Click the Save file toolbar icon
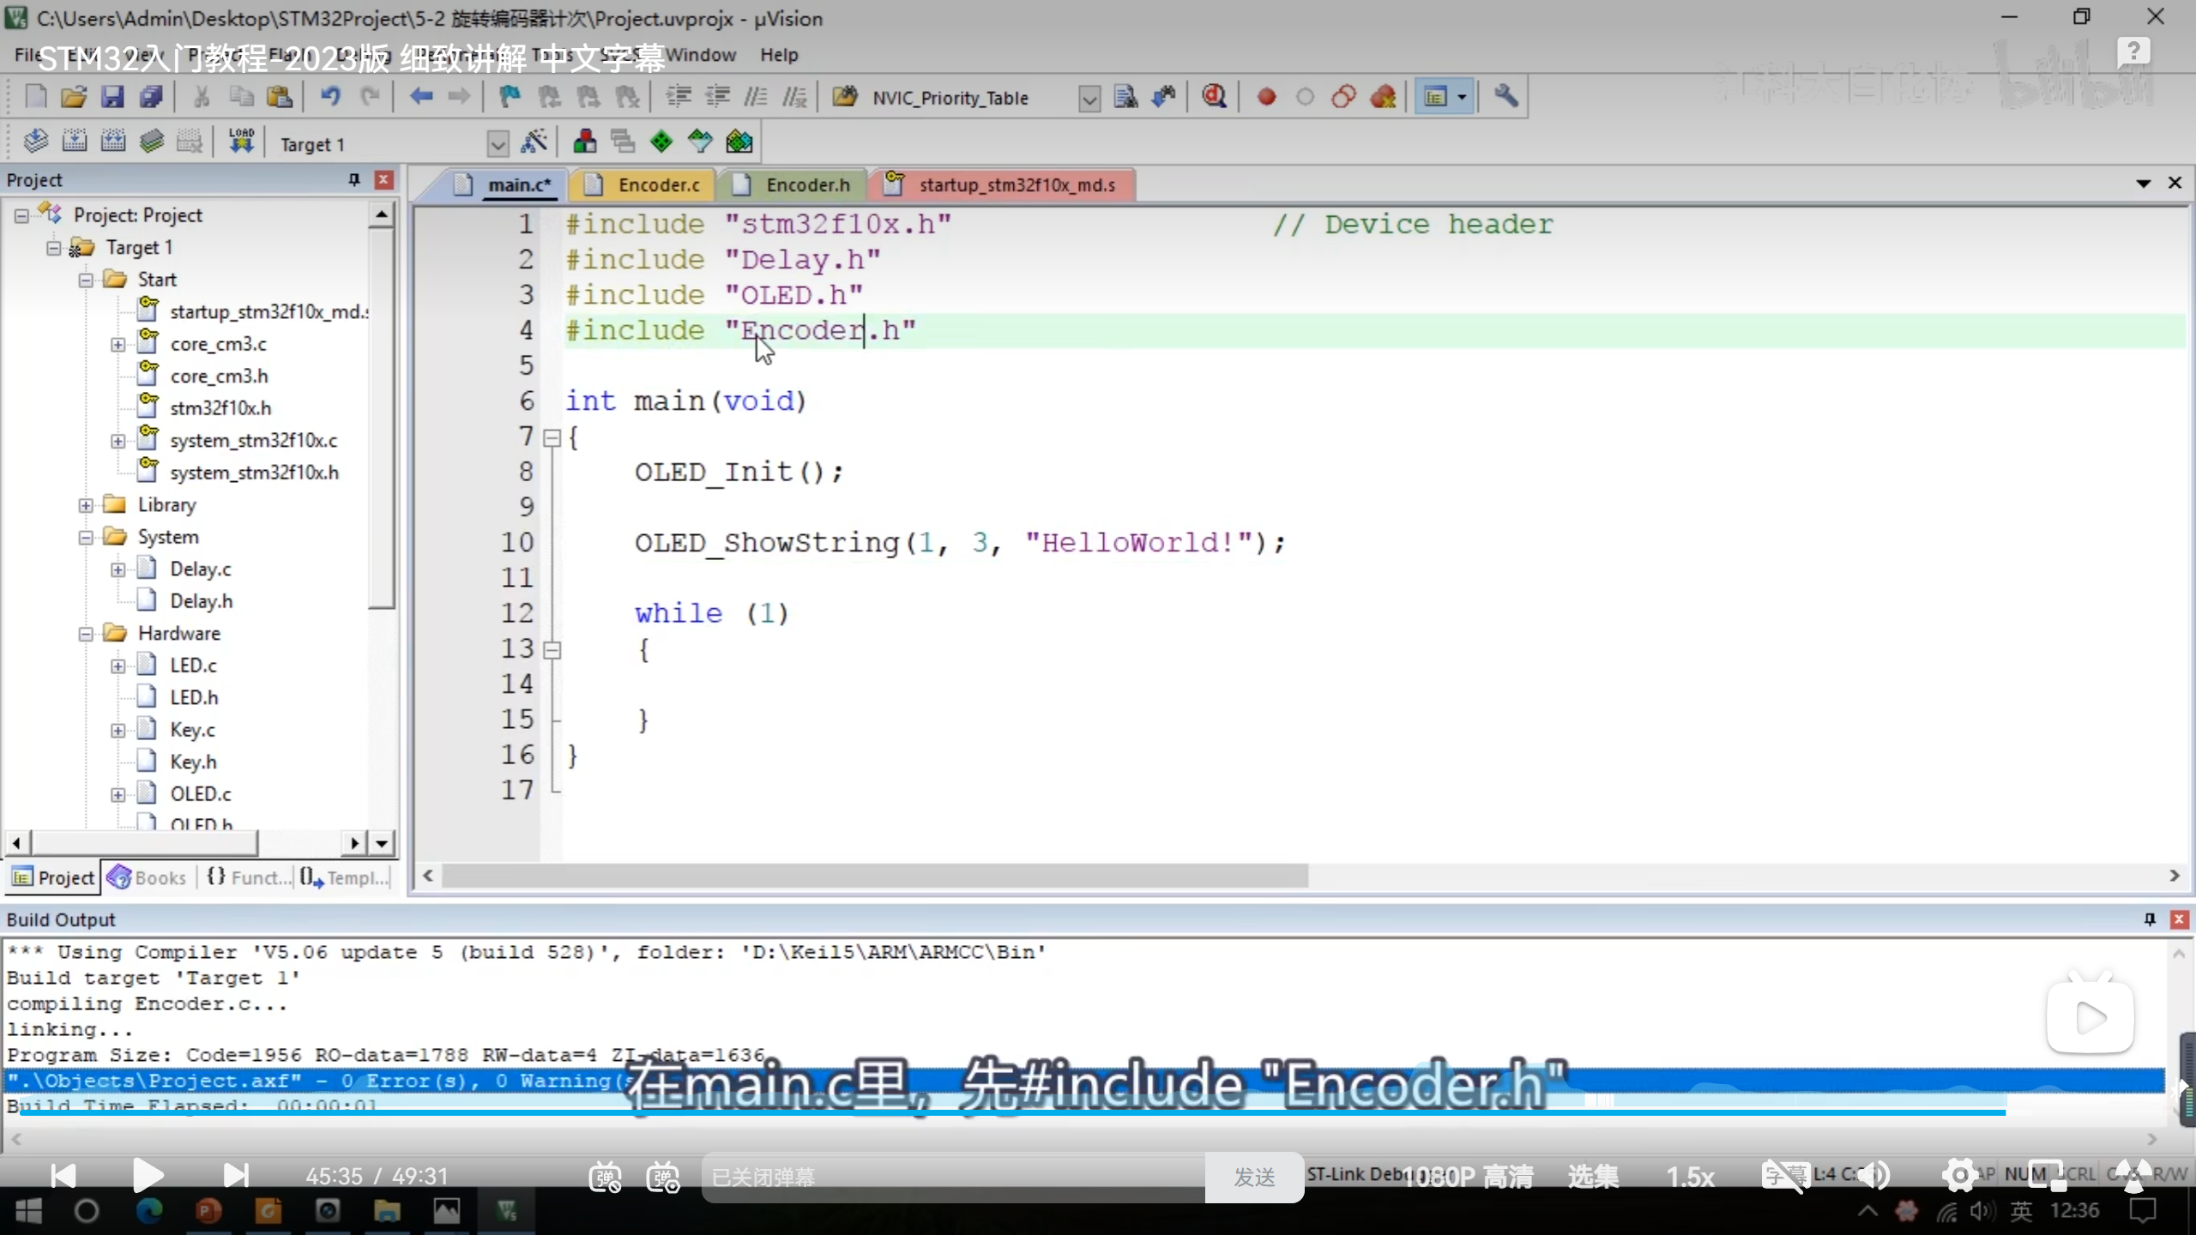The width and height of the screenshot is (2196, 1235). tap(112, 97)
